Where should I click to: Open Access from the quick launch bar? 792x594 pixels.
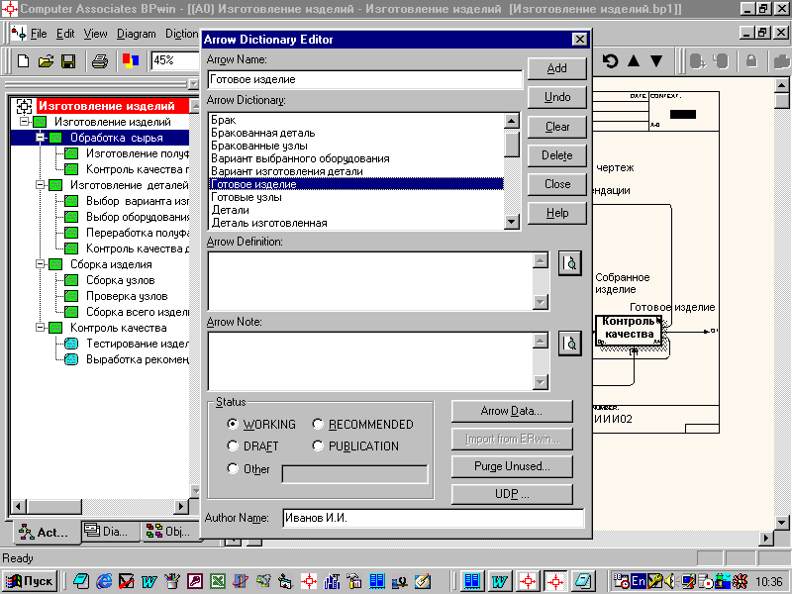pos(195,581)
